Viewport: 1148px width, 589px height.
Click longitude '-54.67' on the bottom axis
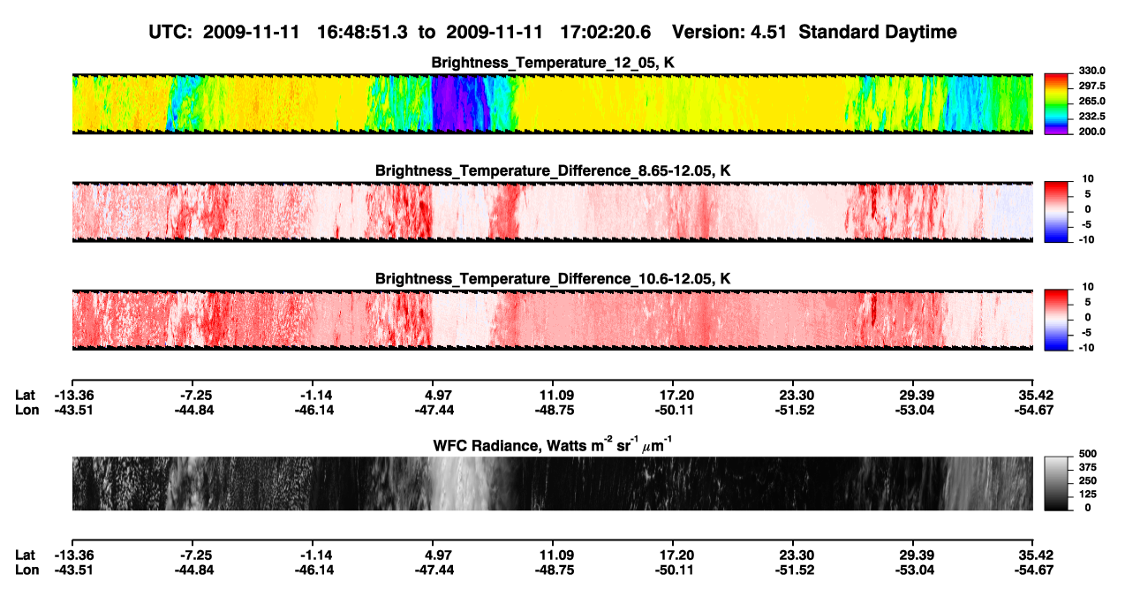(1033, 570)
